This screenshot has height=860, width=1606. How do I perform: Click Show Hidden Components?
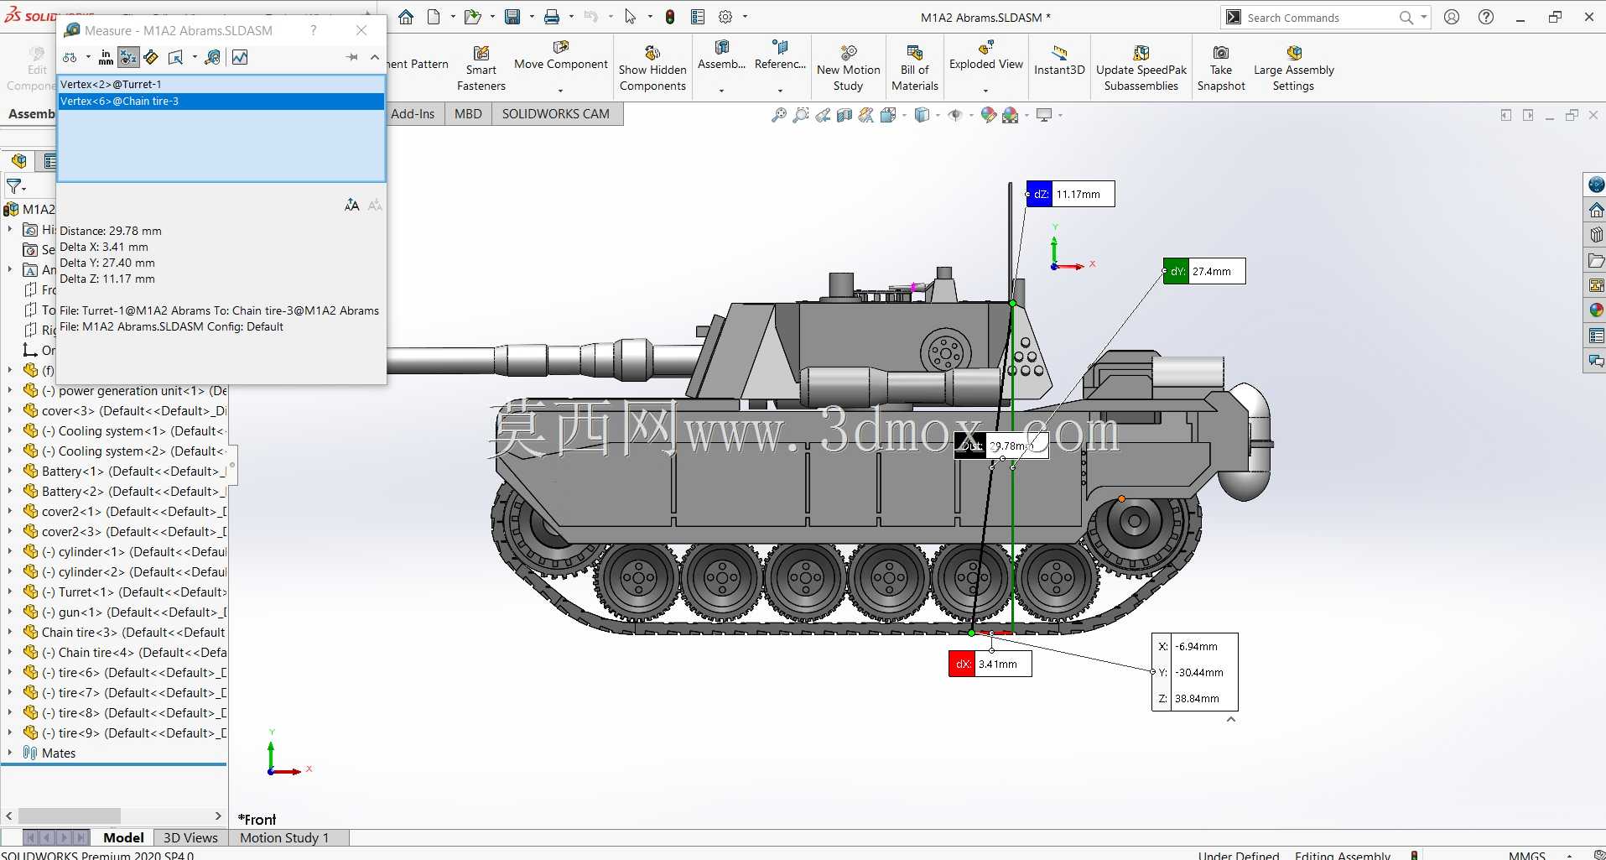[652, 68]
